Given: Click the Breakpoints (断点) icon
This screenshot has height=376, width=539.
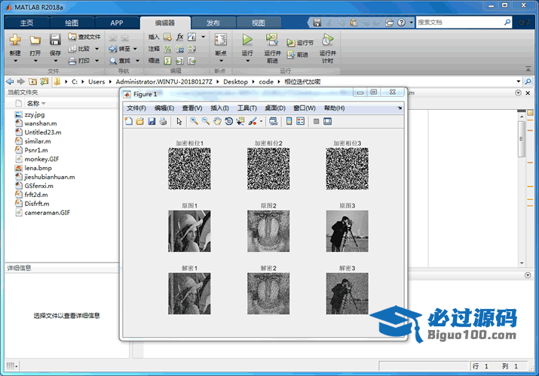Looking at the screenshot, I should pos(221,40).
